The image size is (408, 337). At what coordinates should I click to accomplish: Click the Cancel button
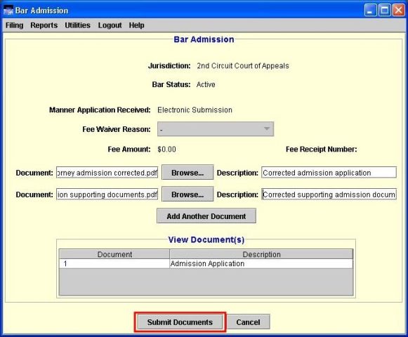[x=248, y=322]
